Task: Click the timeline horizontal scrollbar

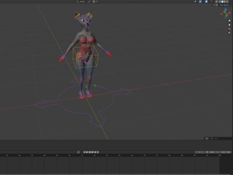Action: point(116,175)
